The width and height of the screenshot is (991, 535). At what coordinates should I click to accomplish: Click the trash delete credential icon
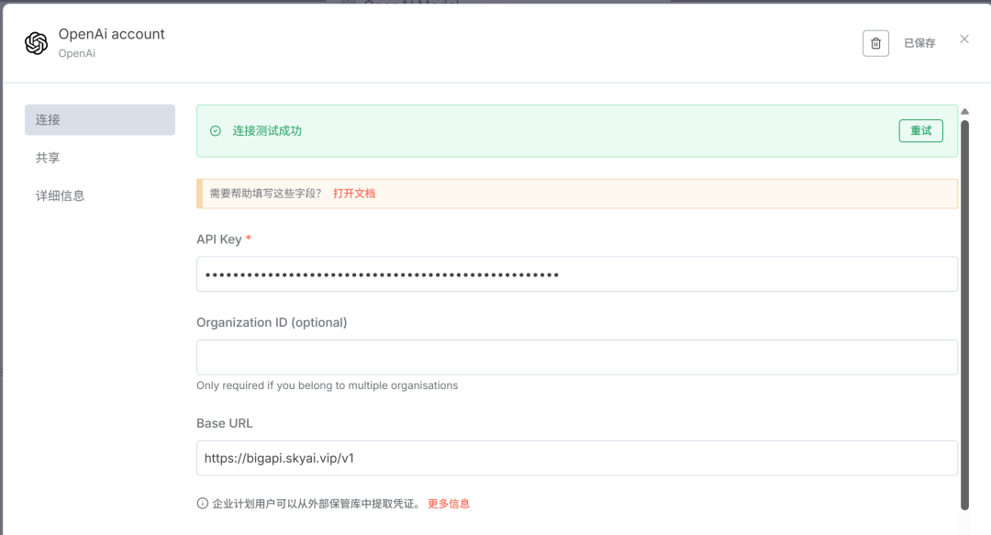pyautogui.click(x=875, y=43)
